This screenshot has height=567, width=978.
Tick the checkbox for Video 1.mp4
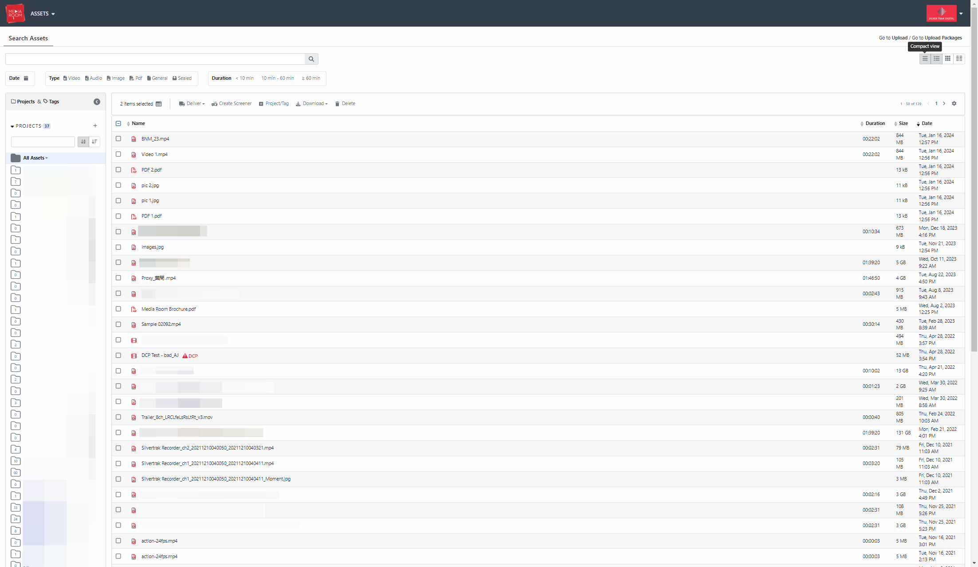point(118,154)
